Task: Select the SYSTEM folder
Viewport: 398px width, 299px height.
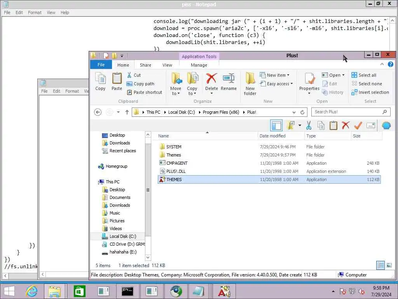Action: [269, 147]
